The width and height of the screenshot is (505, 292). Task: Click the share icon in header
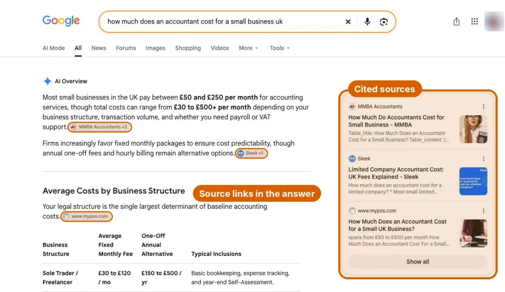click(x=456, y=22)
